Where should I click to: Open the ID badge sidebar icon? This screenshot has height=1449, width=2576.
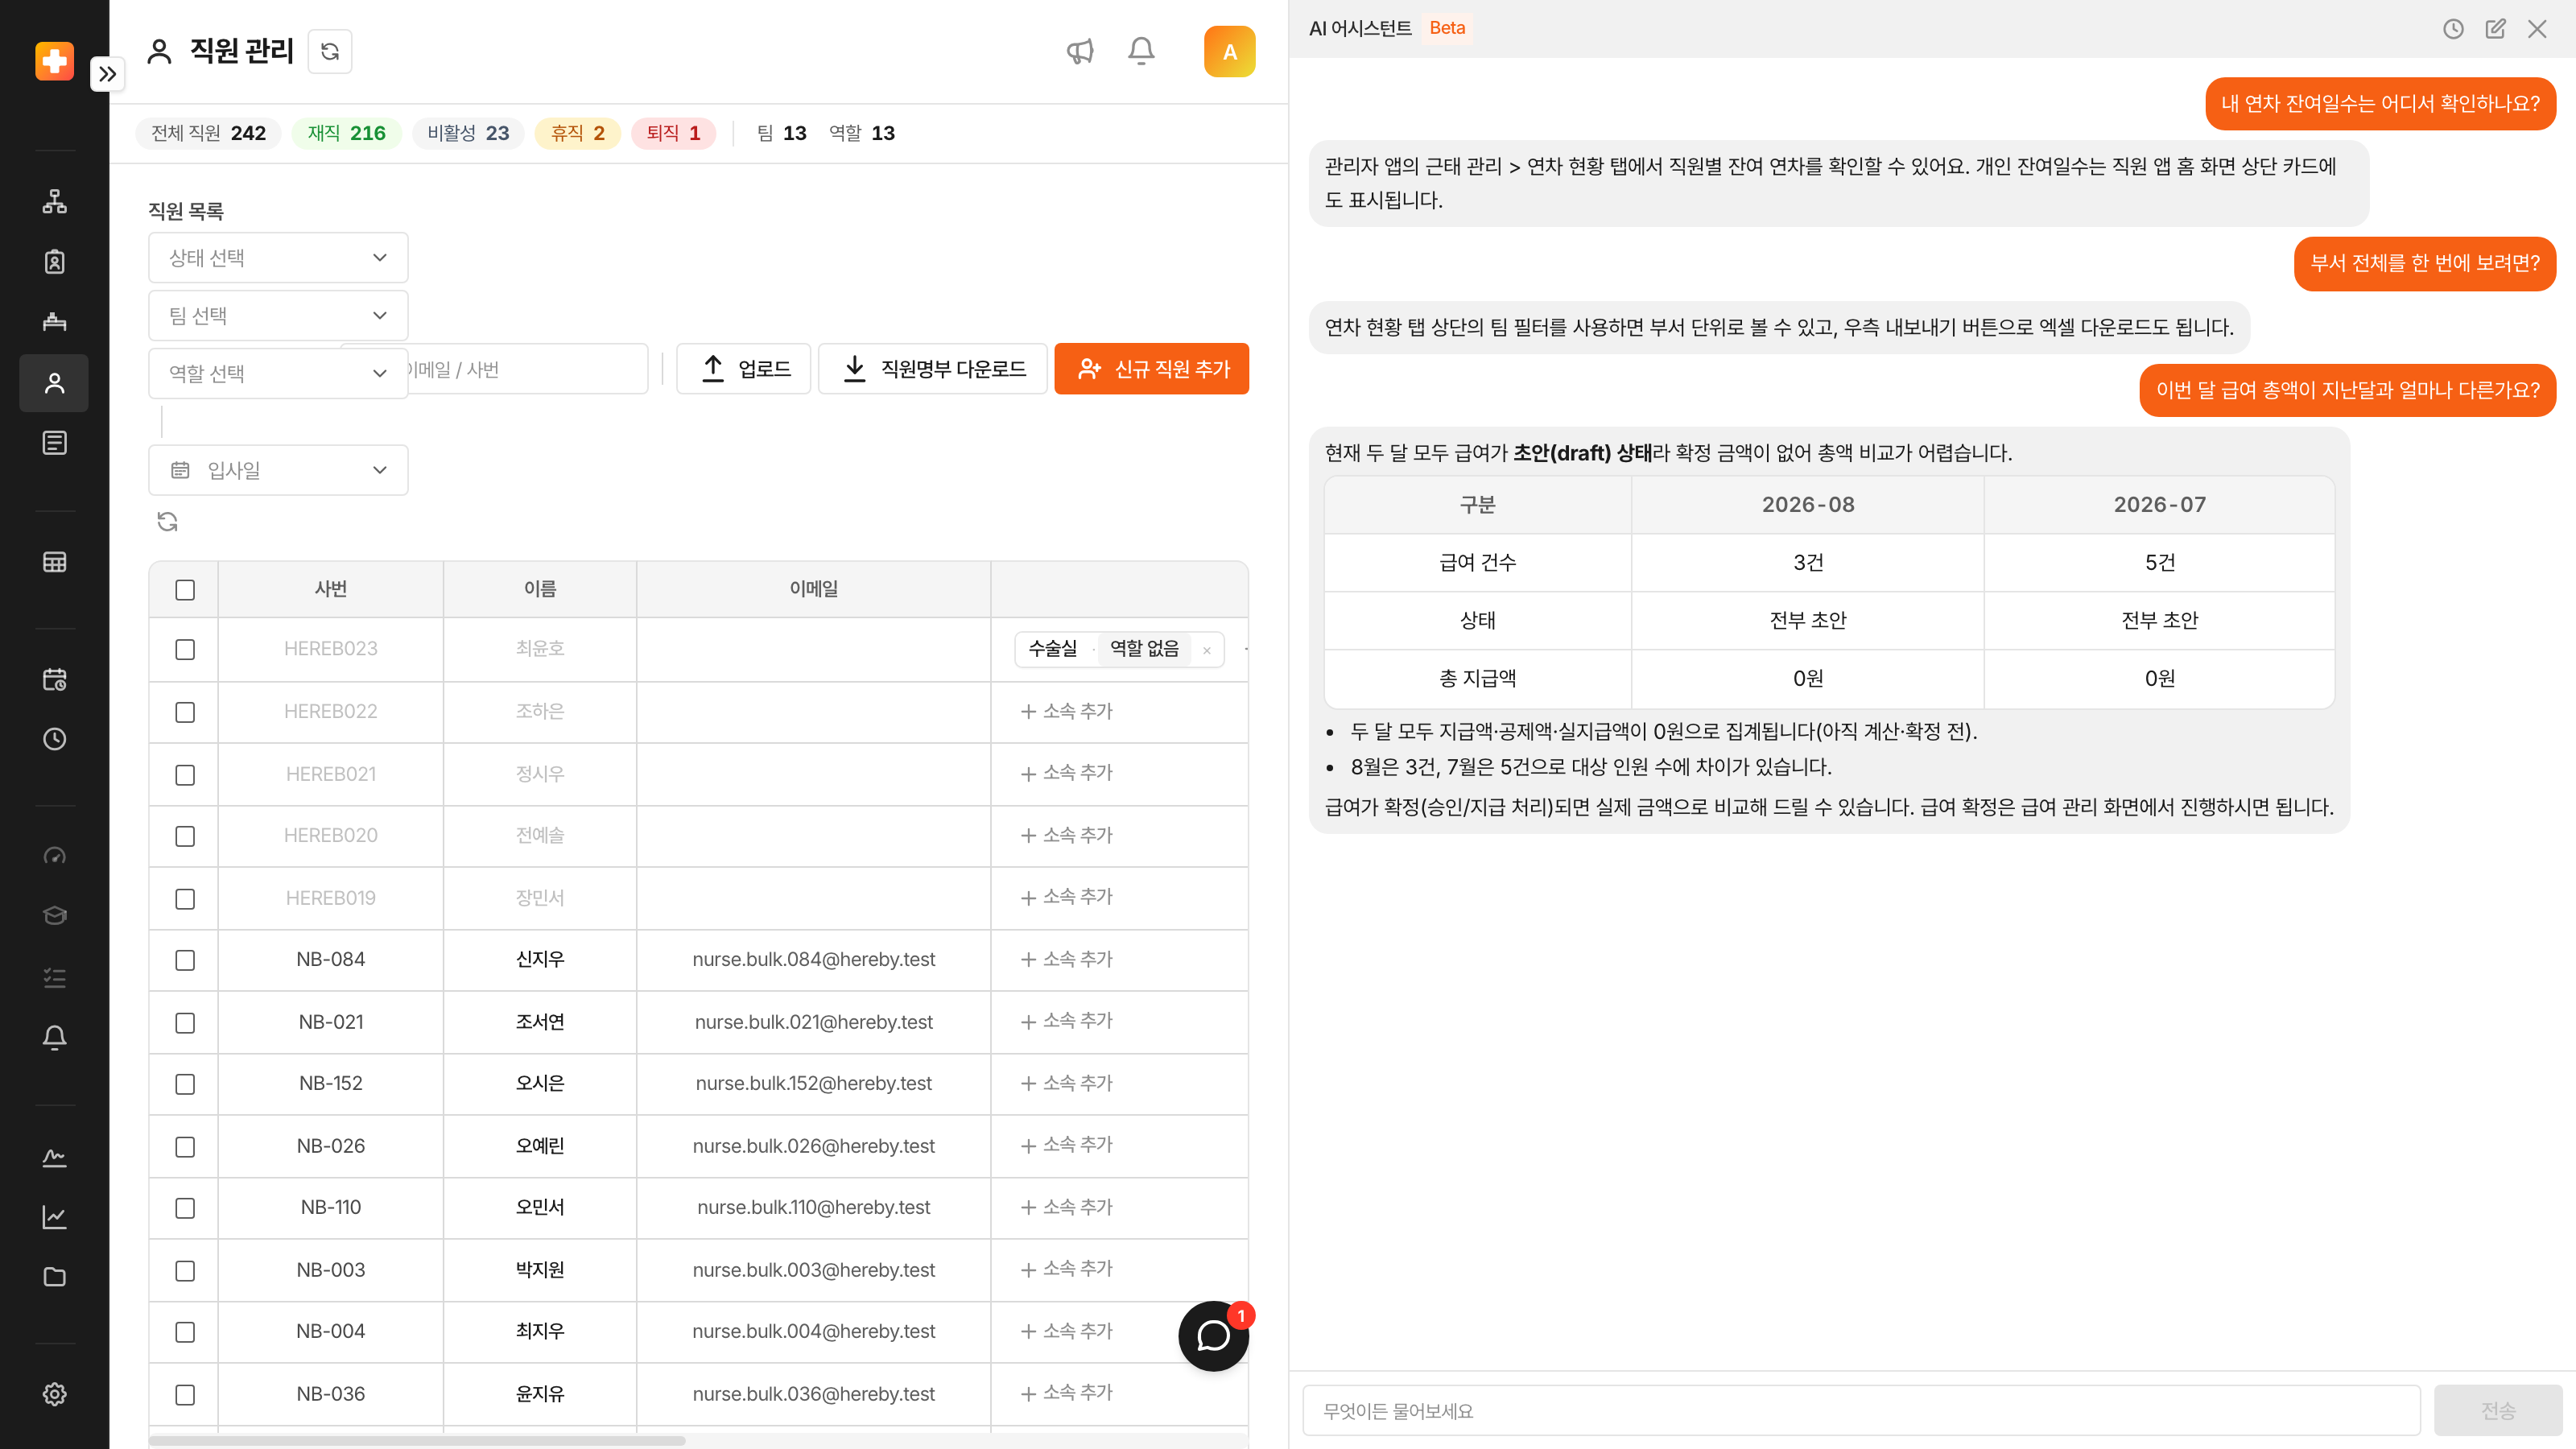tap(54, 262)
